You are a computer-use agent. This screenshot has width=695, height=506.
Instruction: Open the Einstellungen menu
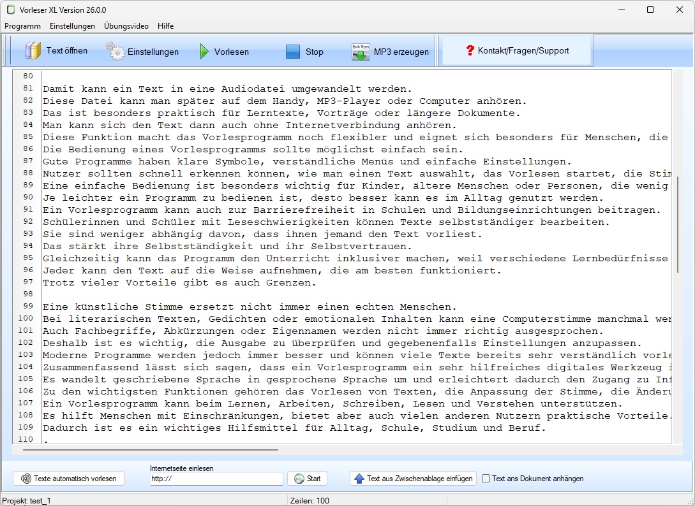[72, 26]
